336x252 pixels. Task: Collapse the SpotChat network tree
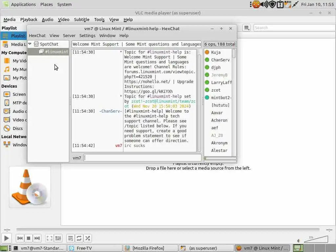coord(30,44)
